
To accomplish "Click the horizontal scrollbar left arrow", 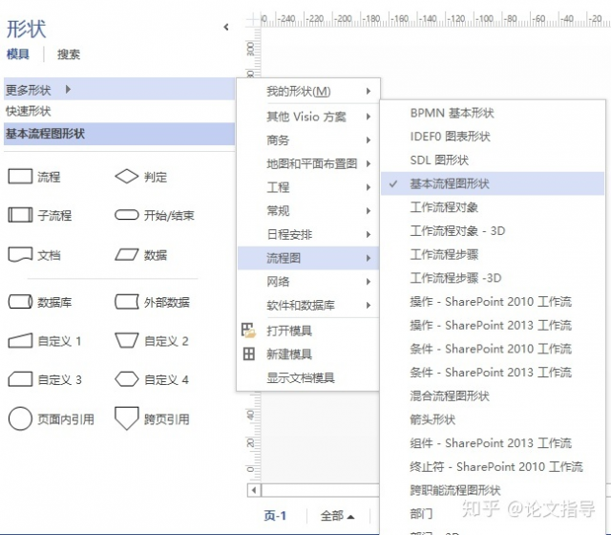I will tap(254, 490).
